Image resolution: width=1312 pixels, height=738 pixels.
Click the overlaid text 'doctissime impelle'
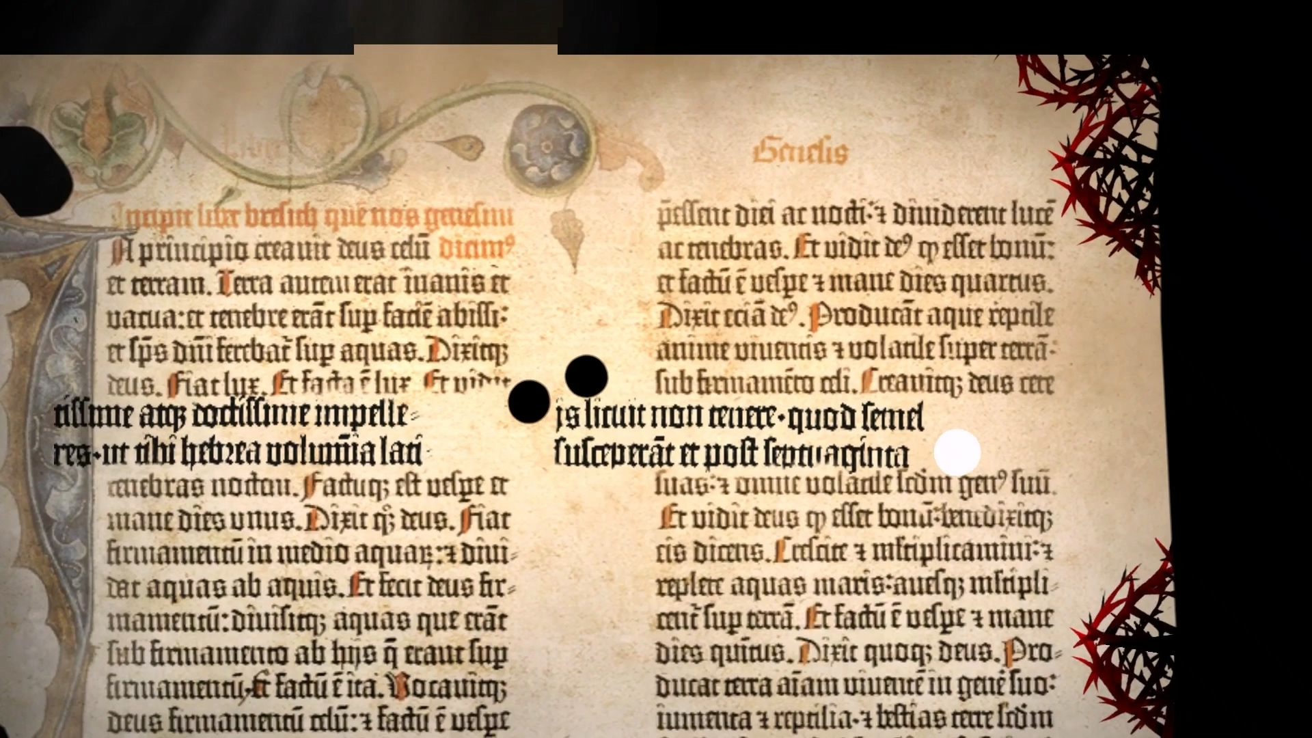(x=301, y=415)
